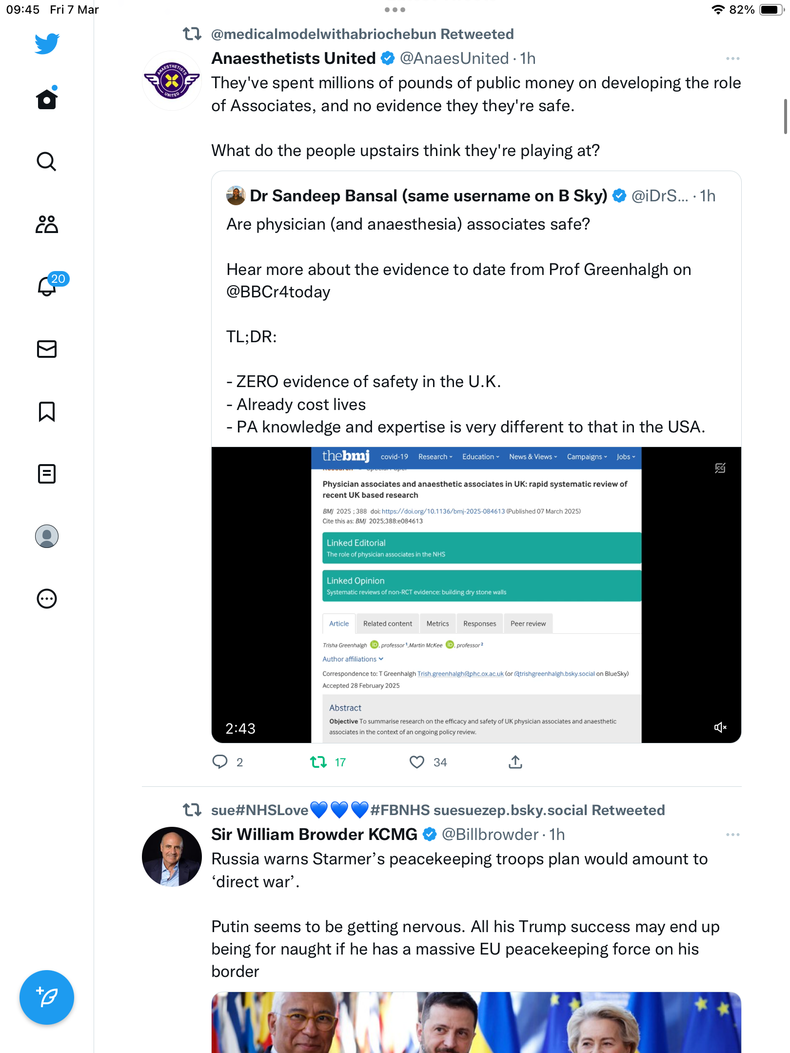The image size is (790, 1053).
Task: Open Sir William Browder's profile picture
Action: tap(172, 857)
